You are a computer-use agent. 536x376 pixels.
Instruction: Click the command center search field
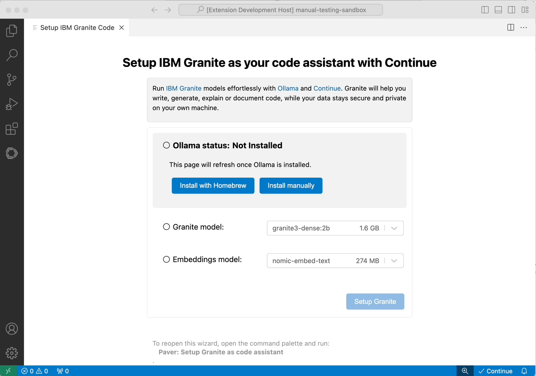[x=281, y=10]
